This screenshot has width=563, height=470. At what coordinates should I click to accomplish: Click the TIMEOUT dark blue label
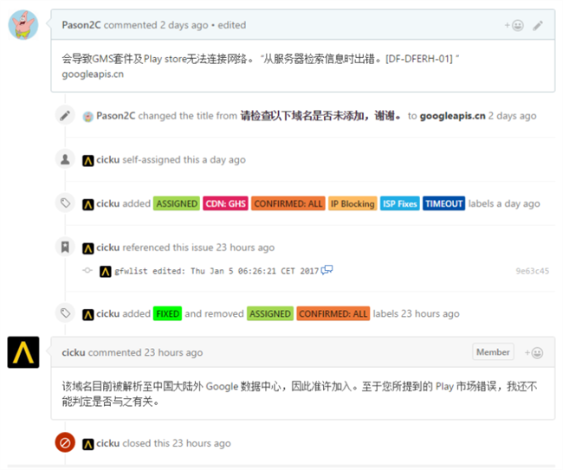coord(444,203)
